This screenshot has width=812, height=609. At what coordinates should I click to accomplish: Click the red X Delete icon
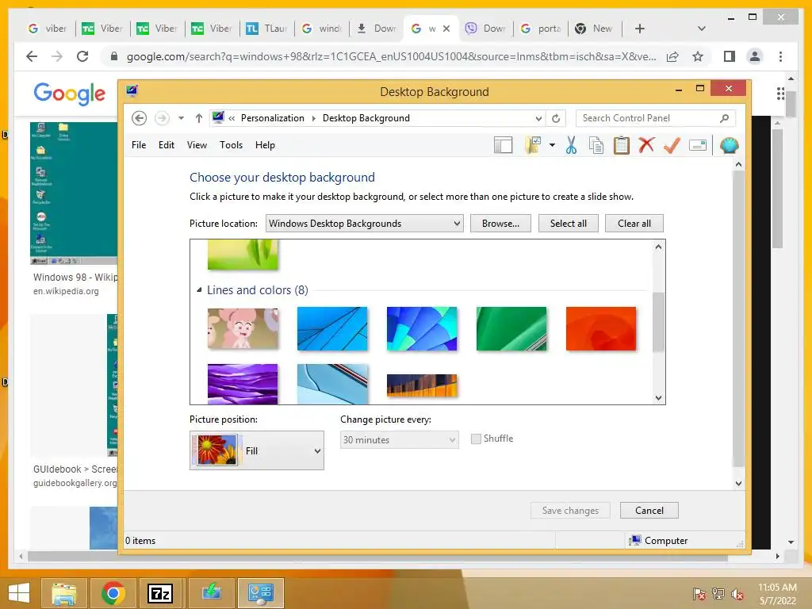(x=646, y=146)
